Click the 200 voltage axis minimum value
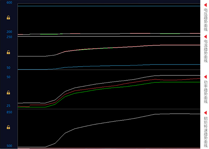209x149 pixels. pyautogui.click(x=9, y=32)
